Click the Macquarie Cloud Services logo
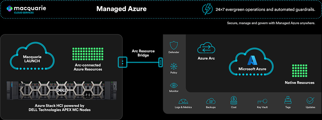 click(x=26, y=9)
